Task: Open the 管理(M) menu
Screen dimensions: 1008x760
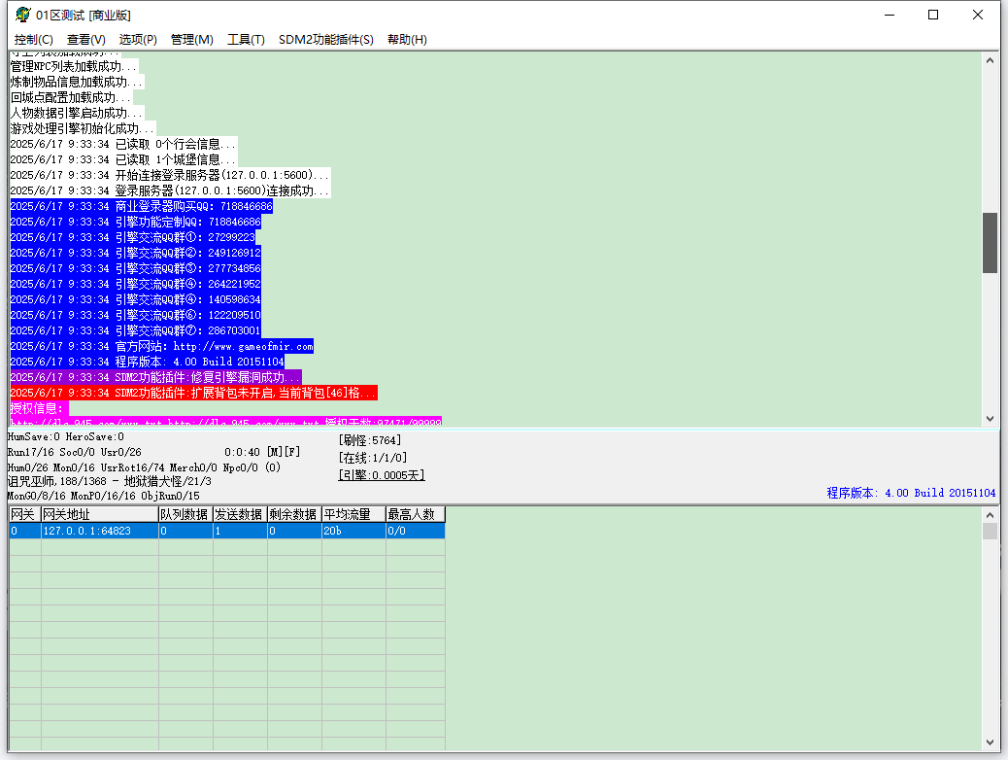Action: click(191, 39)
